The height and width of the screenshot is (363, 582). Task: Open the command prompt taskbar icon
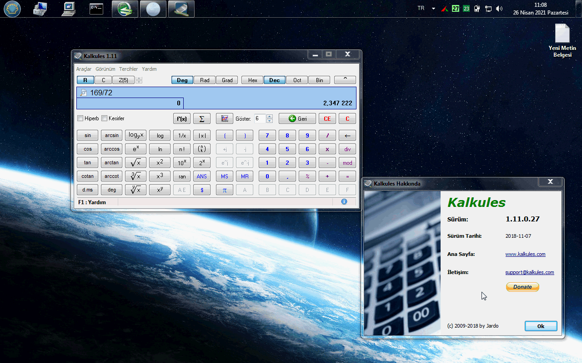coord(96,9)
